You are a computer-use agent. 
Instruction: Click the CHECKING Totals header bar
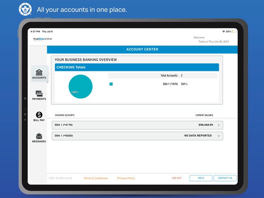click(x=137, y=67)
